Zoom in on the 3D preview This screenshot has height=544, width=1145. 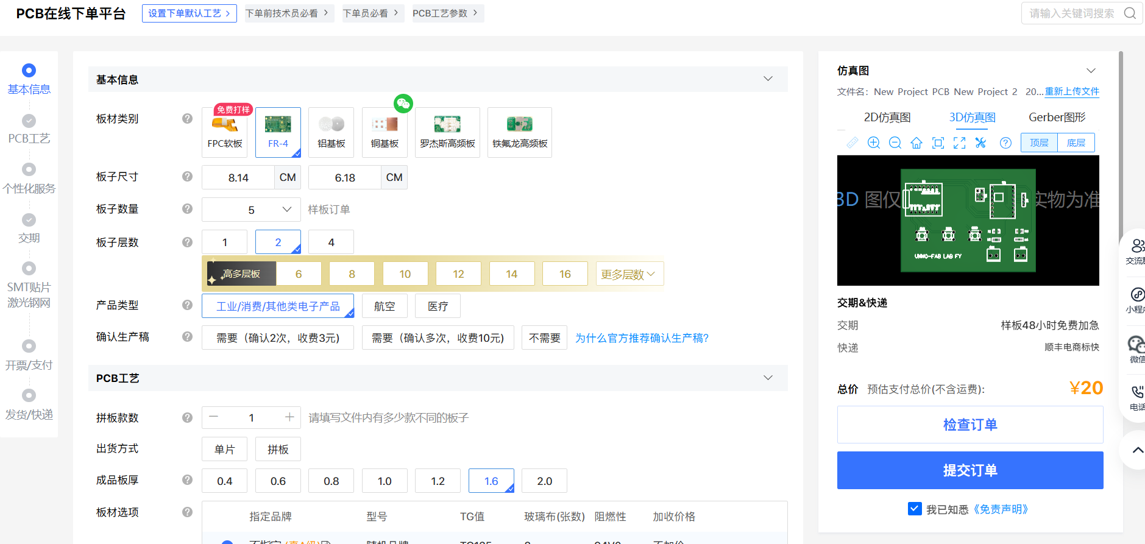coord(874,143)
